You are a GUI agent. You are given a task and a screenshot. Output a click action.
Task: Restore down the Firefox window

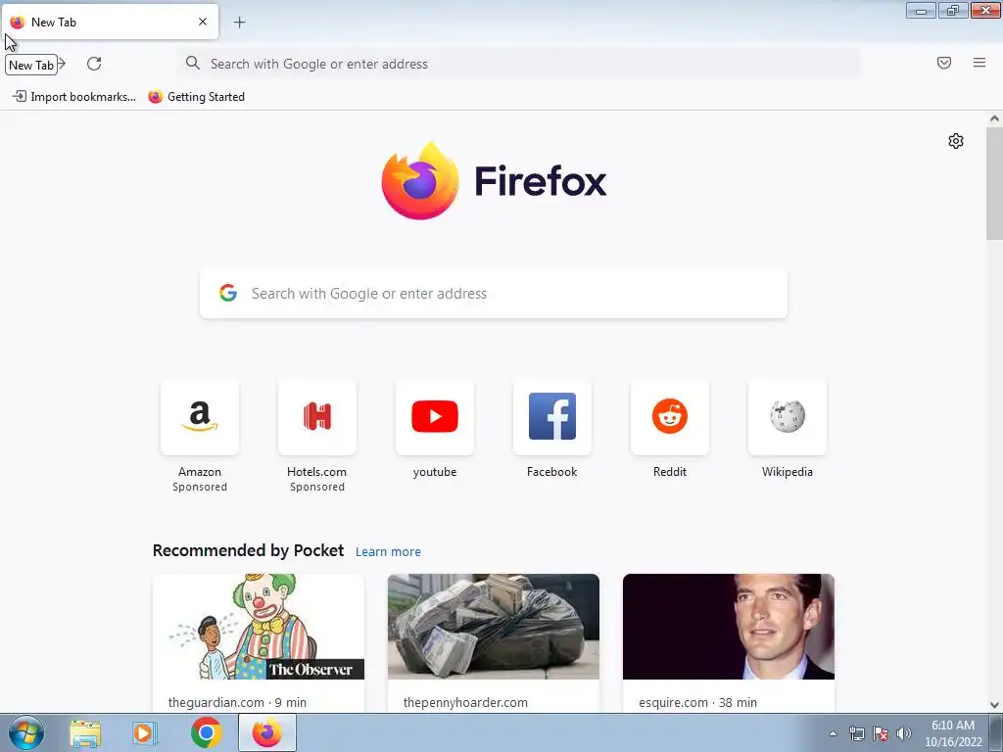(953, 10)
